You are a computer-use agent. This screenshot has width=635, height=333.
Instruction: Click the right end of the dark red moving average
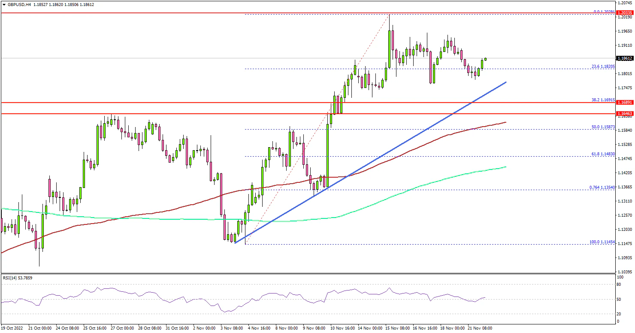pos(505,122)
